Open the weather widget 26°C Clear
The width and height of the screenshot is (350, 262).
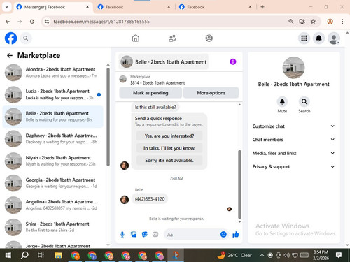[x=234, y=255]
